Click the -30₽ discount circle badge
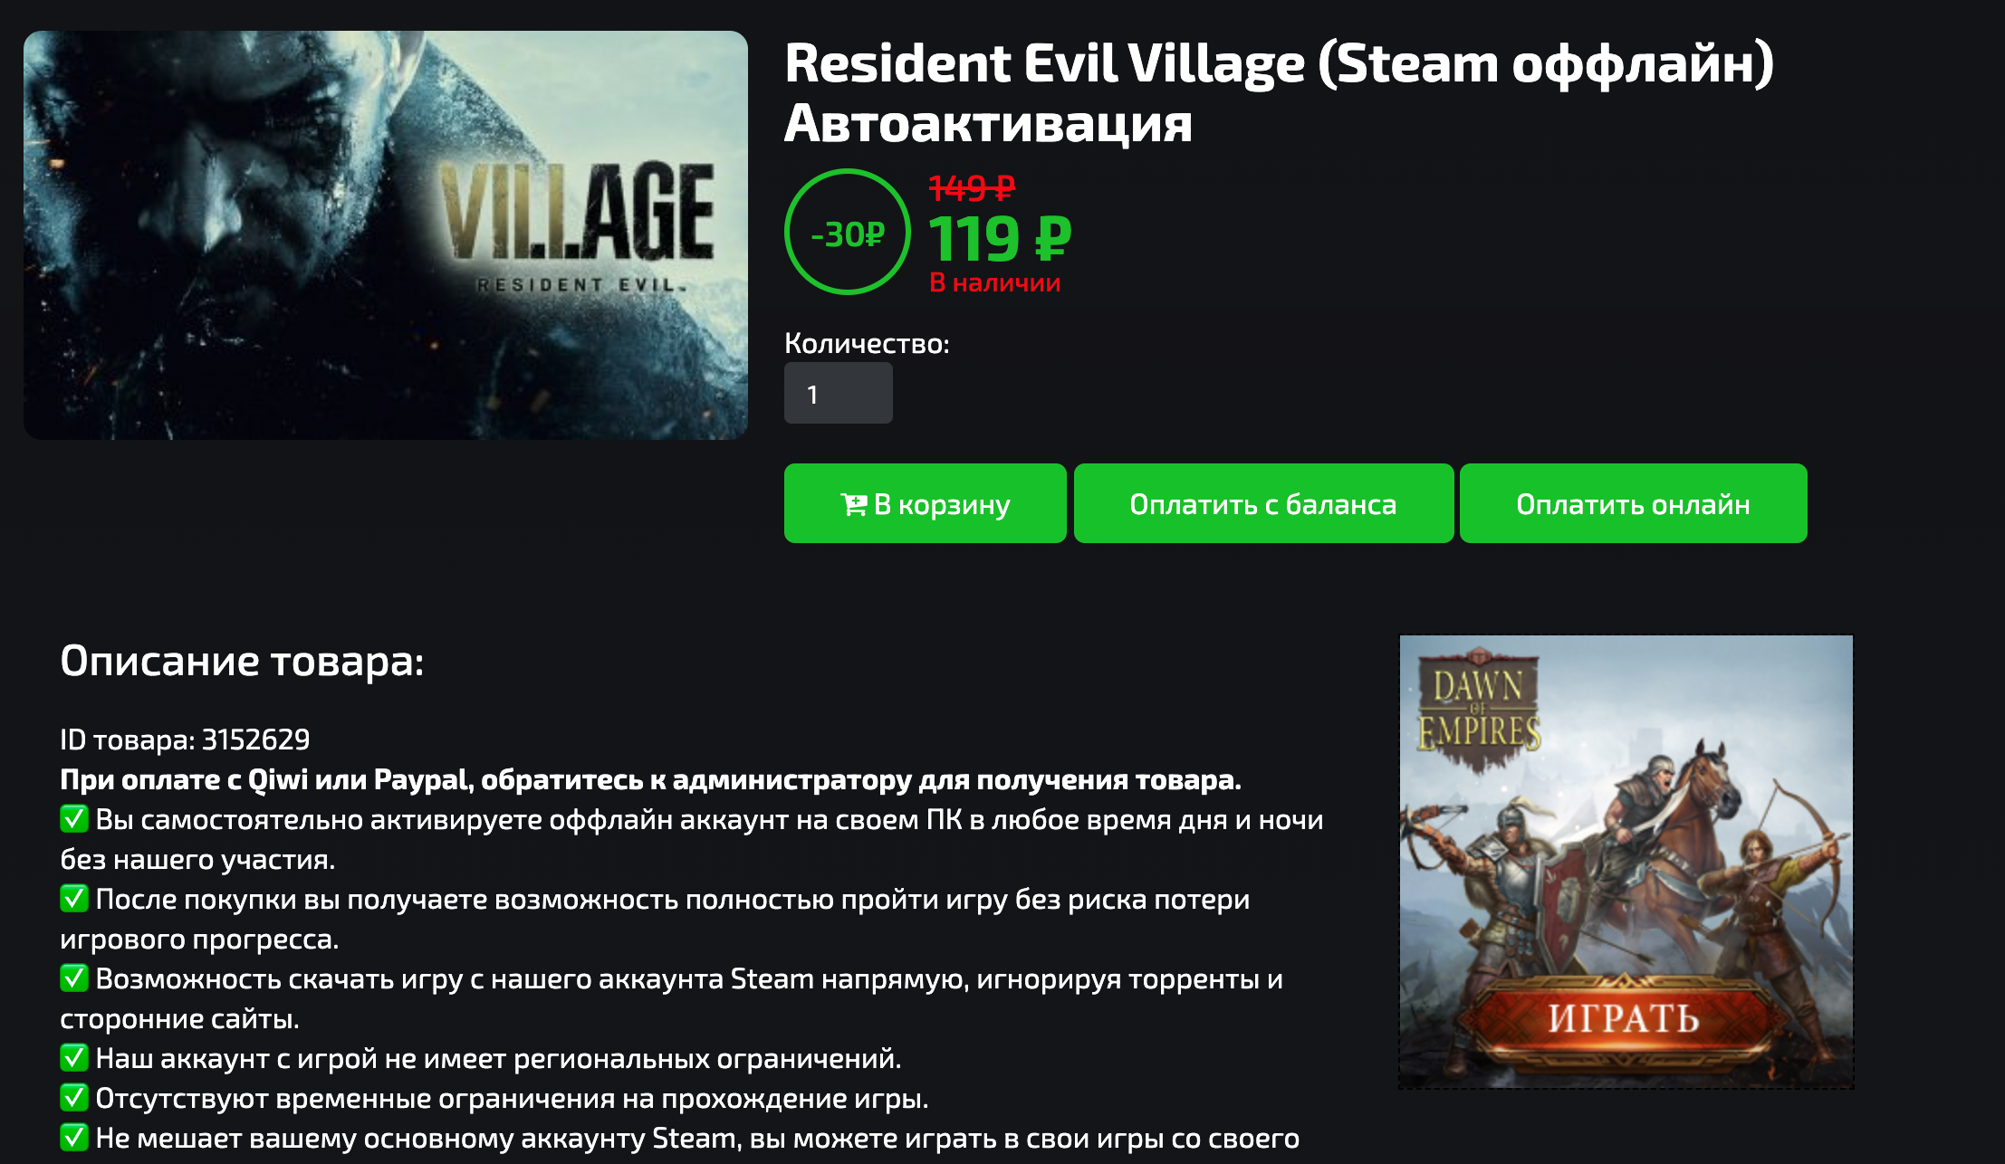Screen dimensions: 2005x1164 coord(848,232)
